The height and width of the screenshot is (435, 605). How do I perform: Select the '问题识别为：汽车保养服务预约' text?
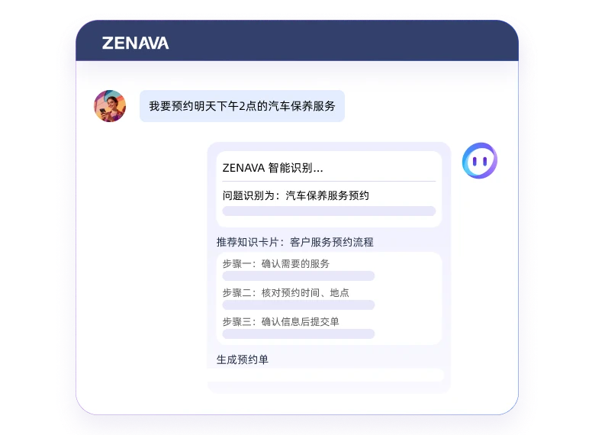pyautogui.click(x=295, y=195)
